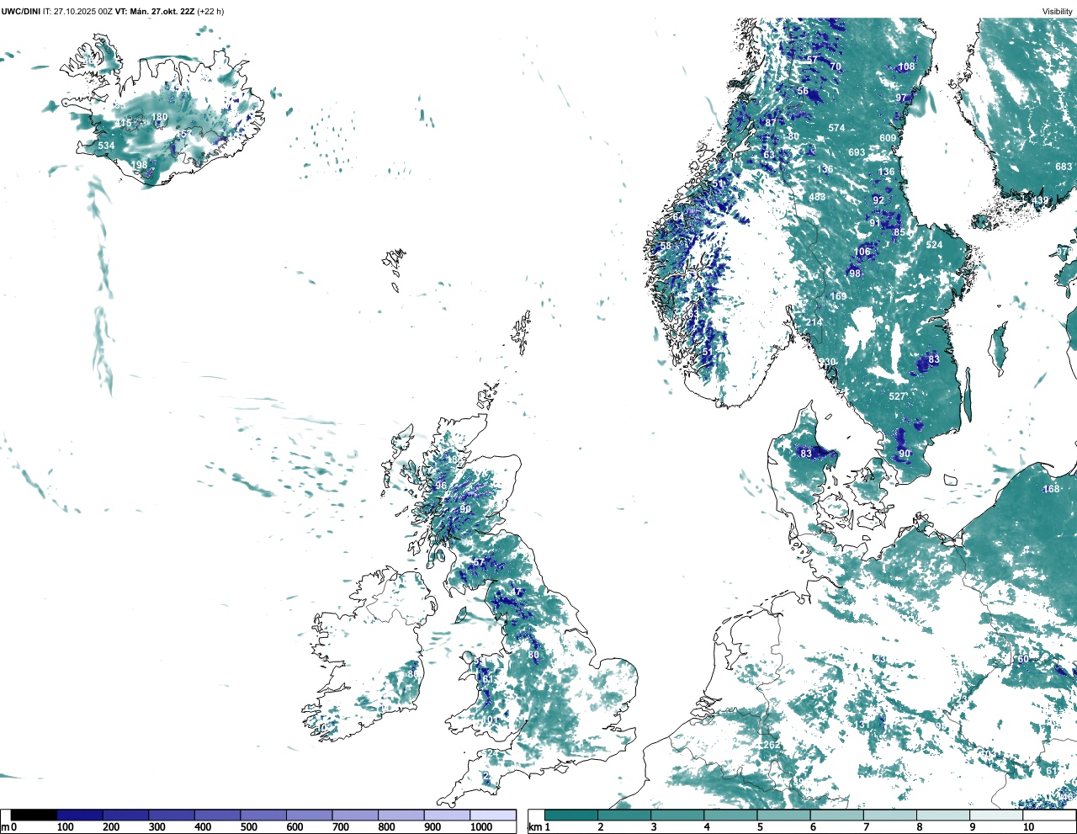This screenshot has width=1077, height=834.
Task: Click the 'km' unit label of right legend
Action: point(533,827)
